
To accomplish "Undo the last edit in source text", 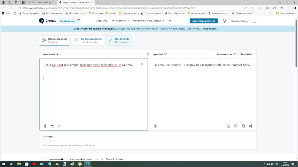I will click(x=52, y=126).
